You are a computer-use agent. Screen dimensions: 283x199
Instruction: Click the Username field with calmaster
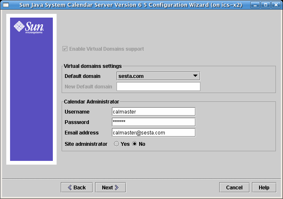point(153,112)
